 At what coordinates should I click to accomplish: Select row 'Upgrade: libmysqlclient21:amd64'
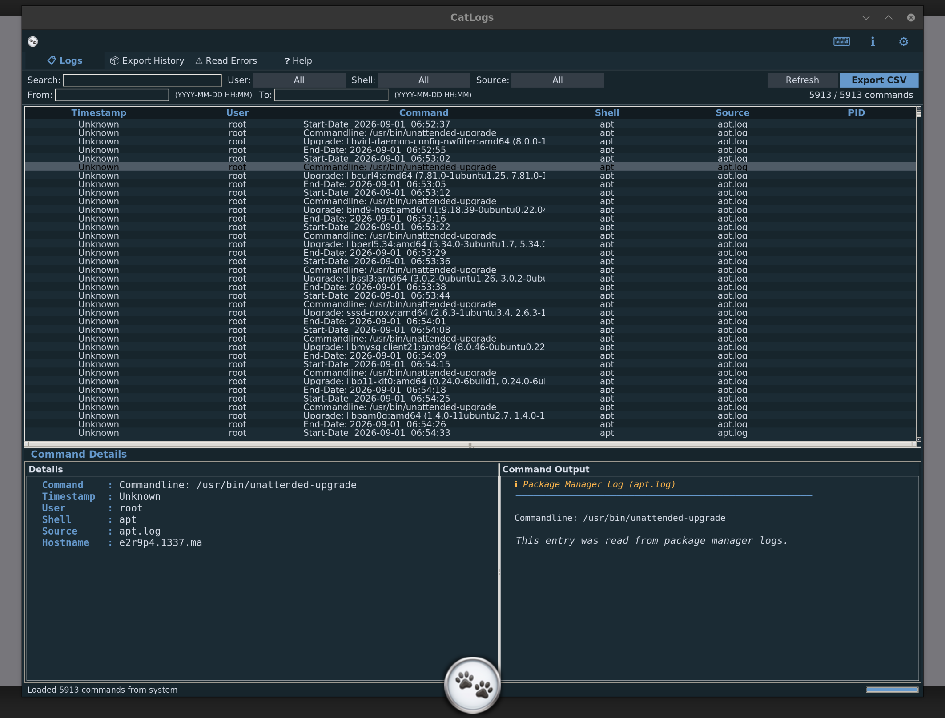pyautogui.click(x=470, y=347)
